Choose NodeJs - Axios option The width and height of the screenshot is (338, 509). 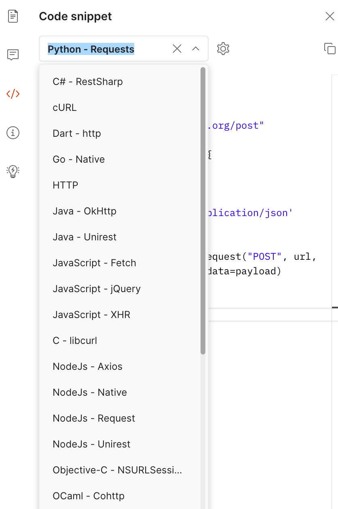pos(120,367)
